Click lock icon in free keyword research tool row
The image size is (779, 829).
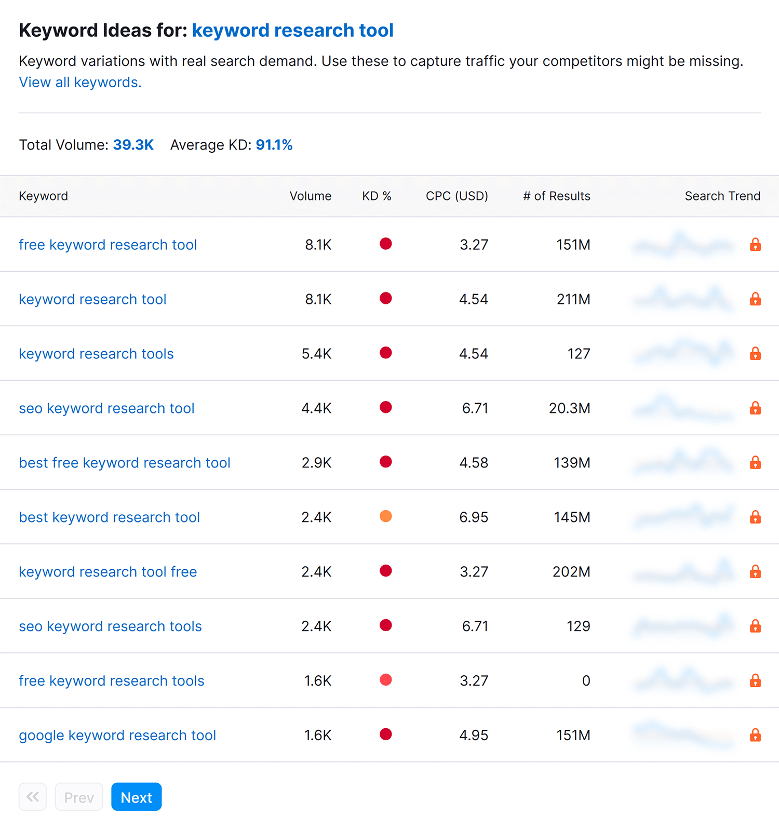(755, 244)
